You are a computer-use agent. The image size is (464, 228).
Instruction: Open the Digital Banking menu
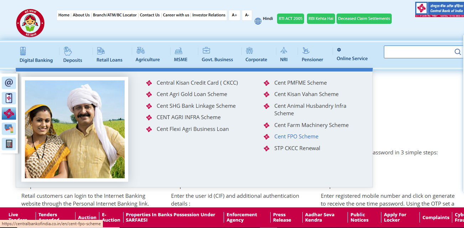pos(36,60)
